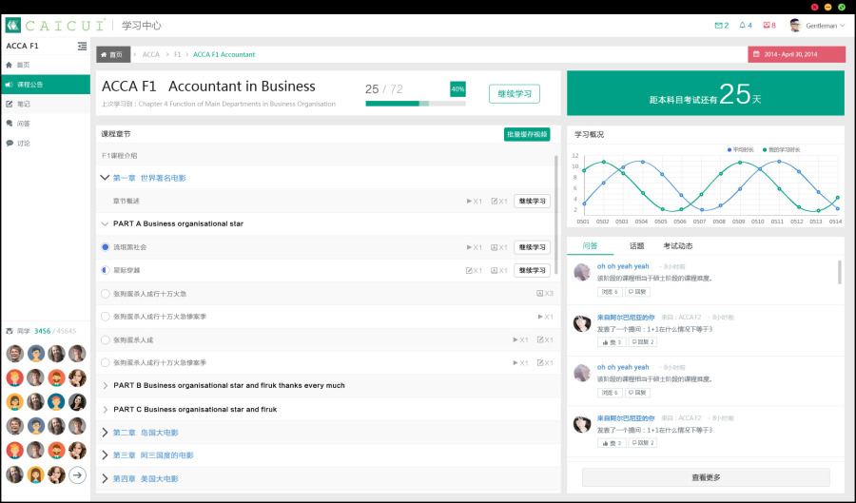Collapse sidebar using the ACCA F1 menu icon
856x503 pixels.
(x=82, y=46)
